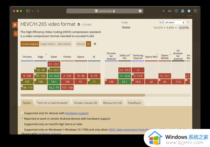The image size is (210, 147).
Task: Select Opera Mobile 64 cell
Action: [165, 82]
